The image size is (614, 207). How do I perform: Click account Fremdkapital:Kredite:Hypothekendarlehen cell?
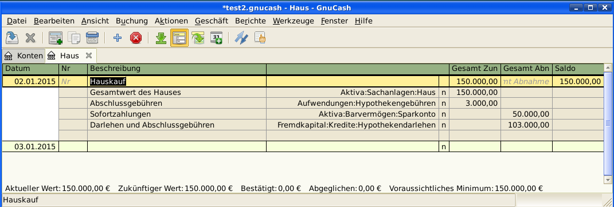click(353, 125)
